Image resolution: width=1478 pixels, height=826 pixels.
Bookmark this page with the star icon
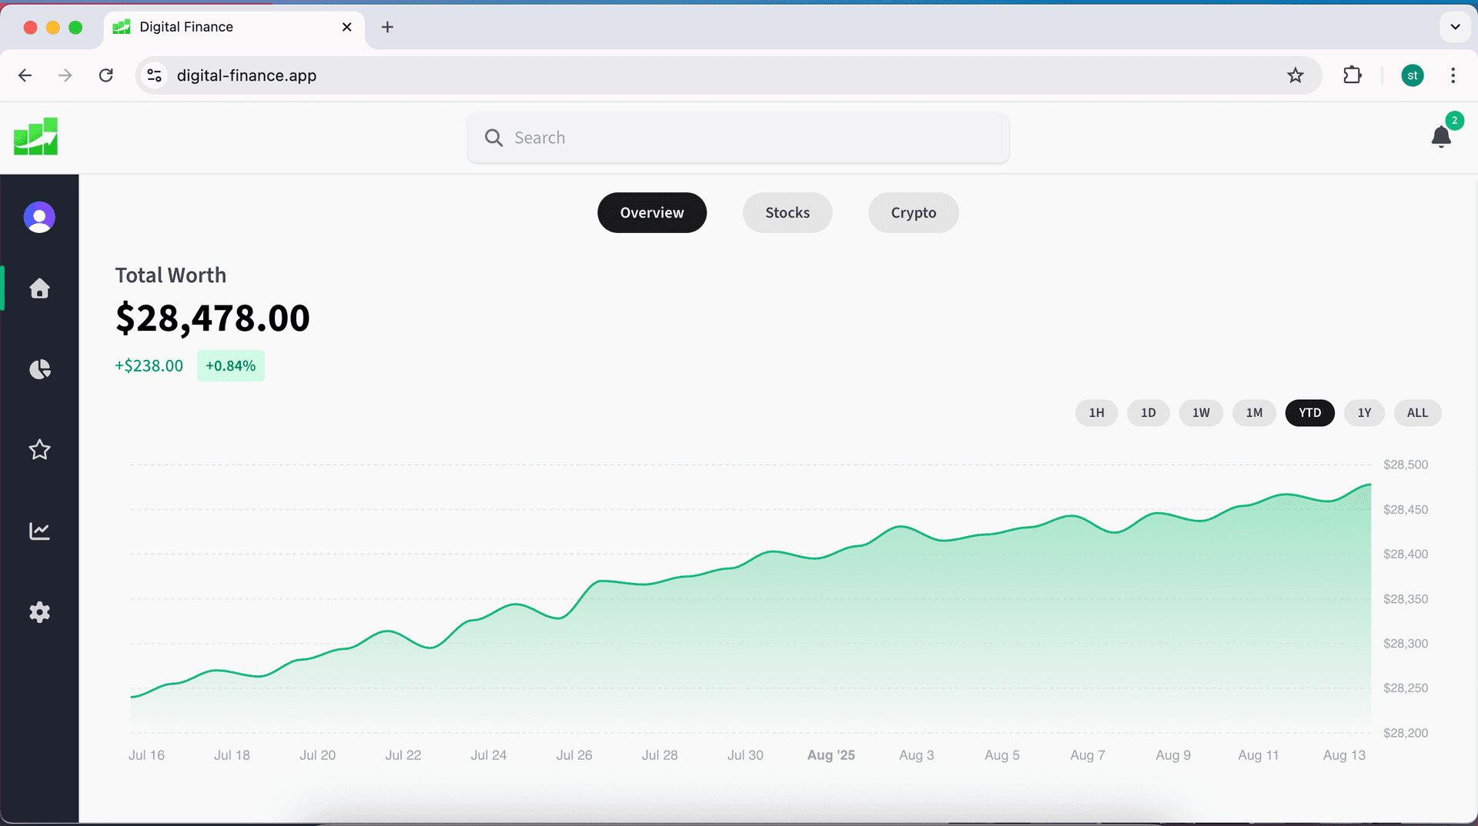pos(1296,75)
